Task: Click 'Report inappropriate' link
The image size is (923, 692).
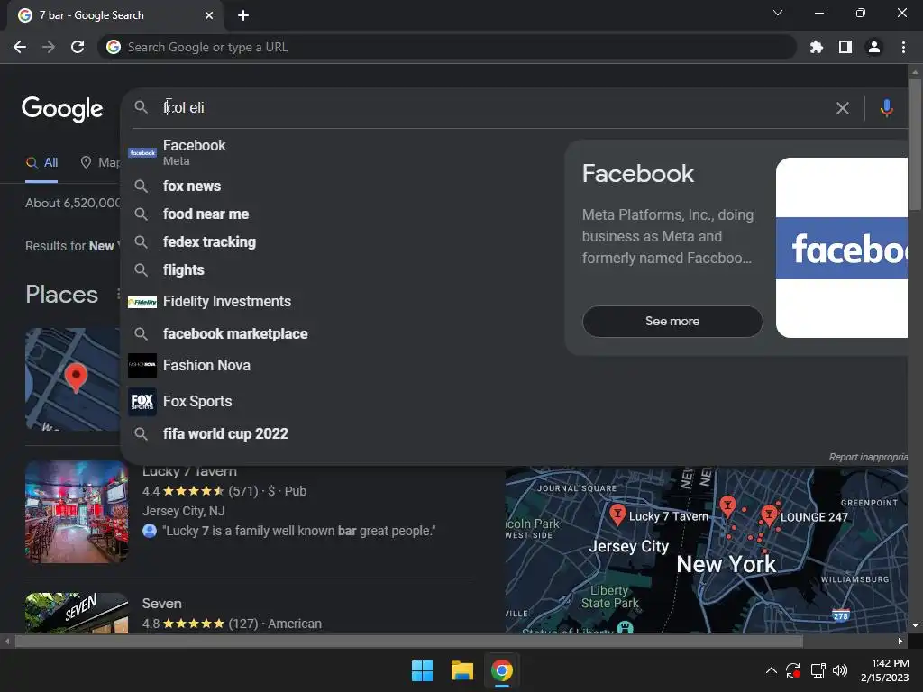Action: coord(868,457)
